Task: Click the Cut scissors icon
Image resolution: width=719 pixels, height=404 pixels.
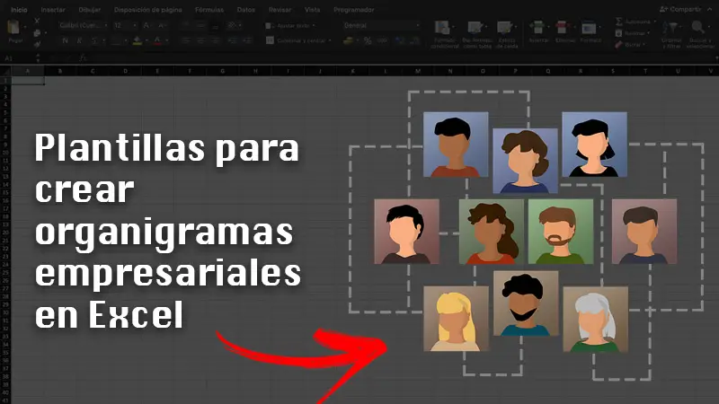Action: tap(37, 21)
